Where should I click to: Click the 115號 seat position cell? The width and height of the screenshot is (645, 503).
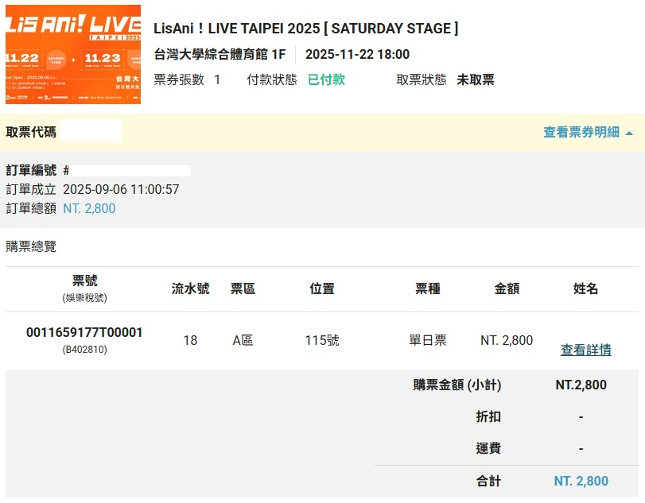pyautogui.click(x=322, y=340)
